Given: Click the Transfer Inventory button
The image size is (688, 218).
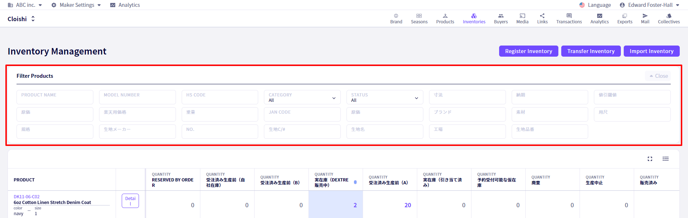Looking at the screenshot, I should click(x=591, y=51).
